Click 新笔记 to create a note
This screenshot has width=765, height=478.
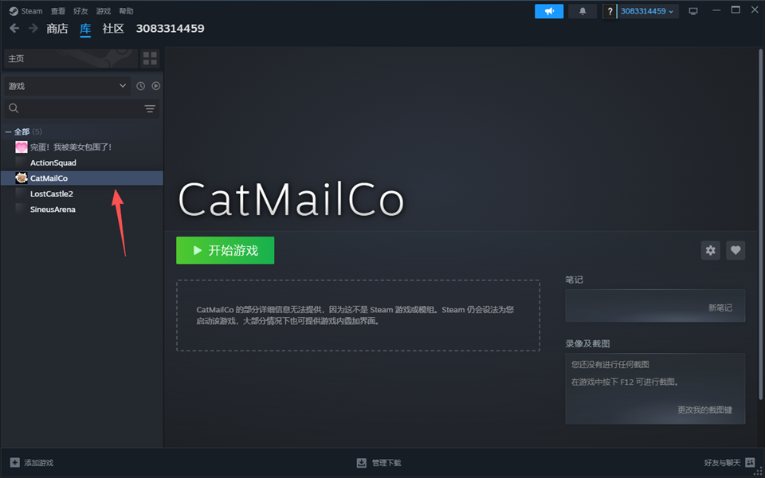720,308
